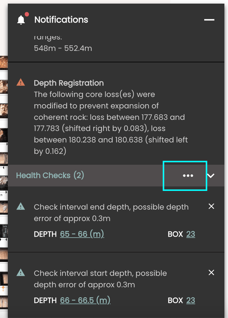The width and height of the screenshot is (228, 318).
Task: Open the notifications bell icon
Action: [21, 19]
